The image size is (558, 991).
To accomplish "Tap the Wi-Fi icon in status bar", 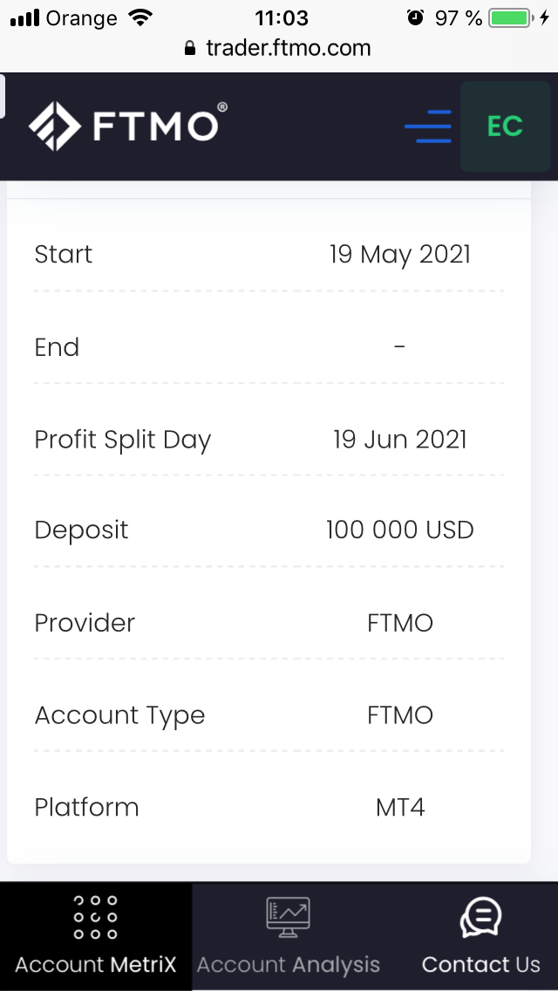I will (139, 17).
